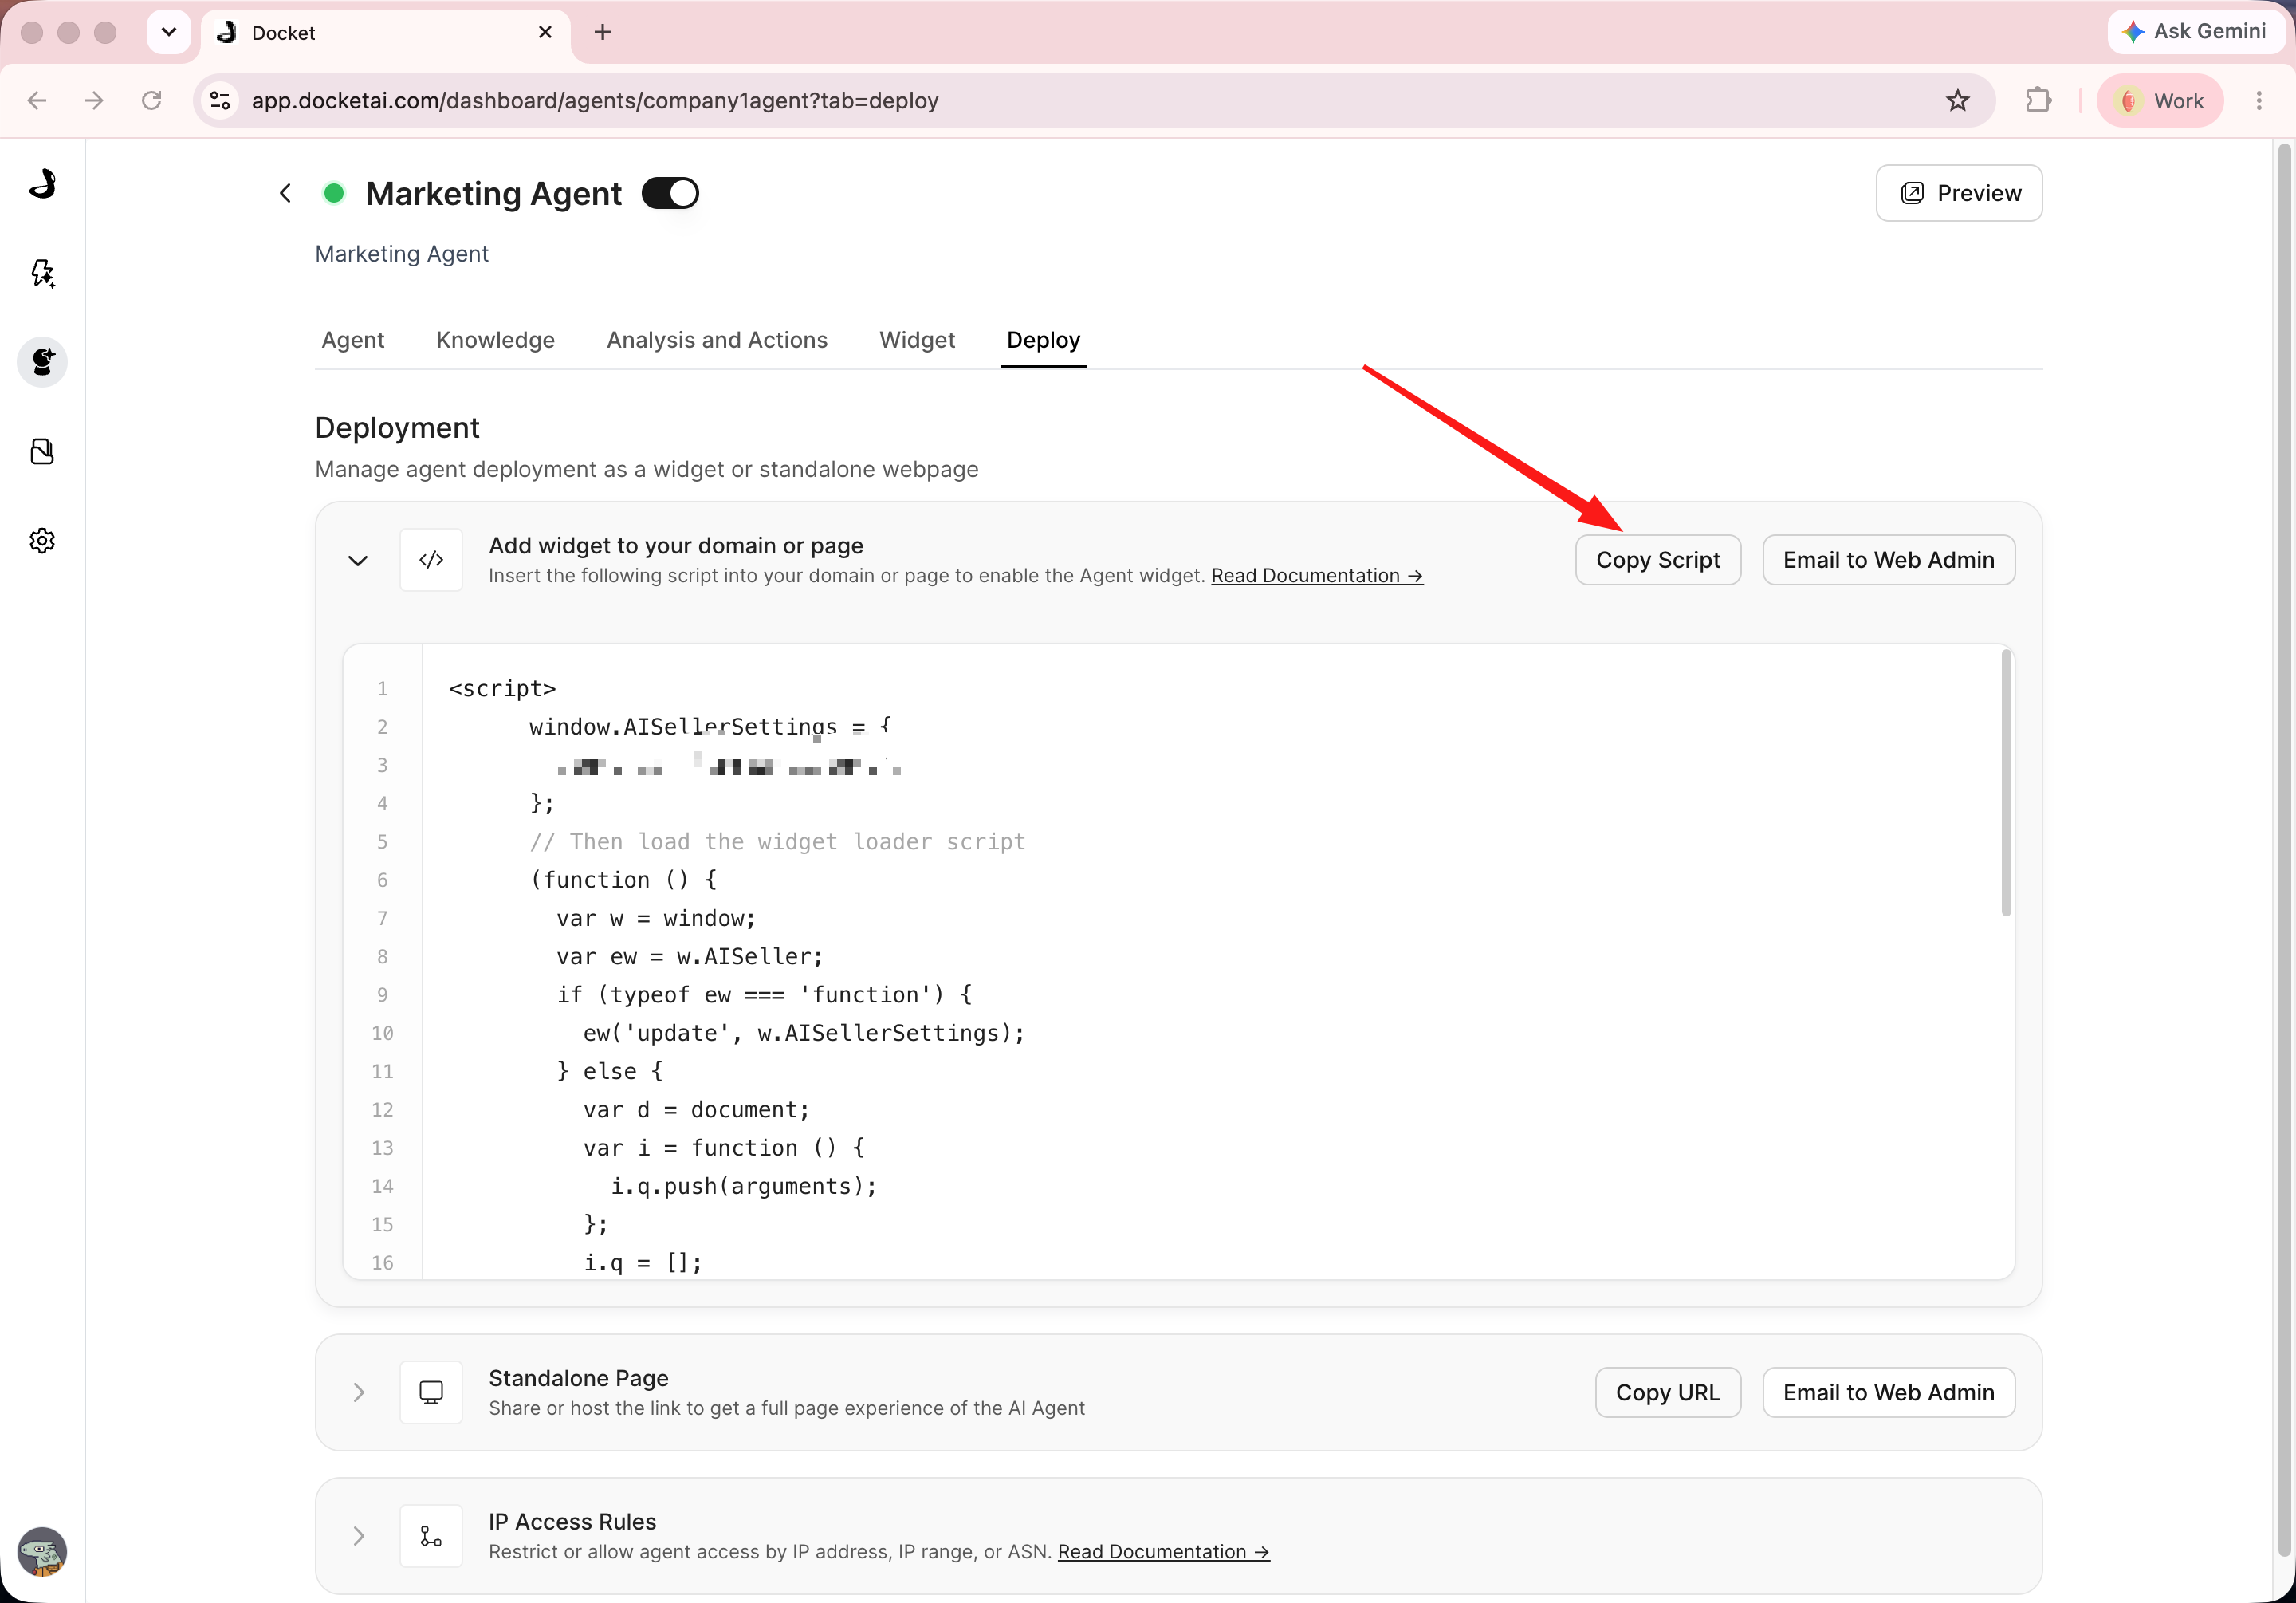Reload the page with refresh icon
The height and width of the screenshot is (1603, 2296).
152,100
